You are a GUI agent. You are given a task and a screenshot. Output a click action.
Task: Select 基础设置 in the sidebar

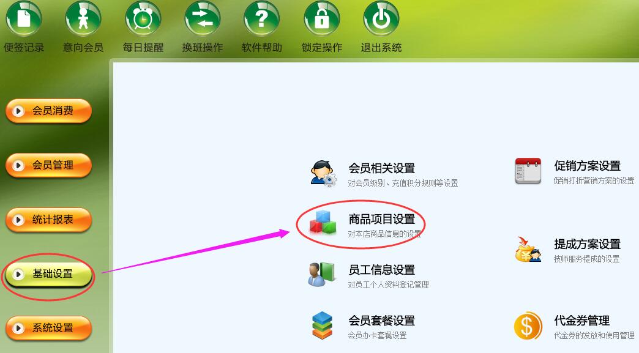tap(48, 274)
